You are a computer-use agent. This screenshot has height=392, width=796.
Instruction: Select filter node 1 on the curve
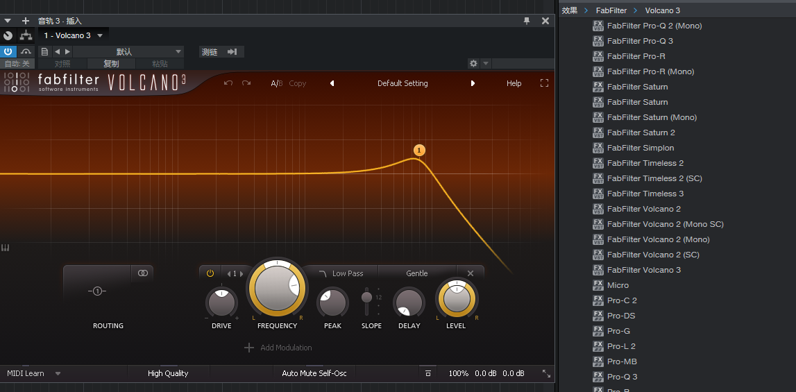click(x=418, y=151)
